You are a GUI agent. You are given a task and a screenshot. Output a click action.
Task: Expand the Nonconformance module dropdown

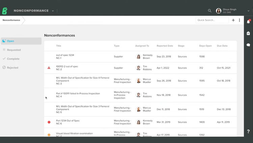click(x=53, y=11)
